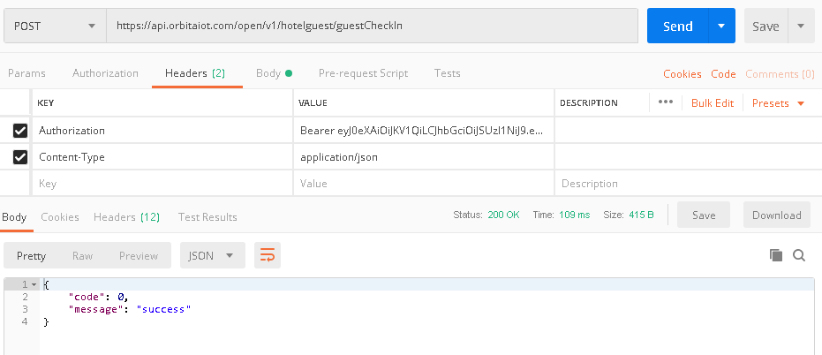Switch to the request Body tab
This screenshot has width=822, height=355.
coord(273,73)
